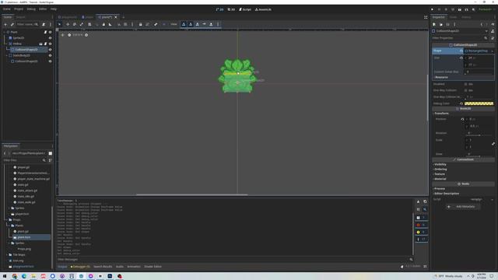Open the Debugger tab in the bottom panel
This screenshot has height=280, width=498.
[80, 267]
